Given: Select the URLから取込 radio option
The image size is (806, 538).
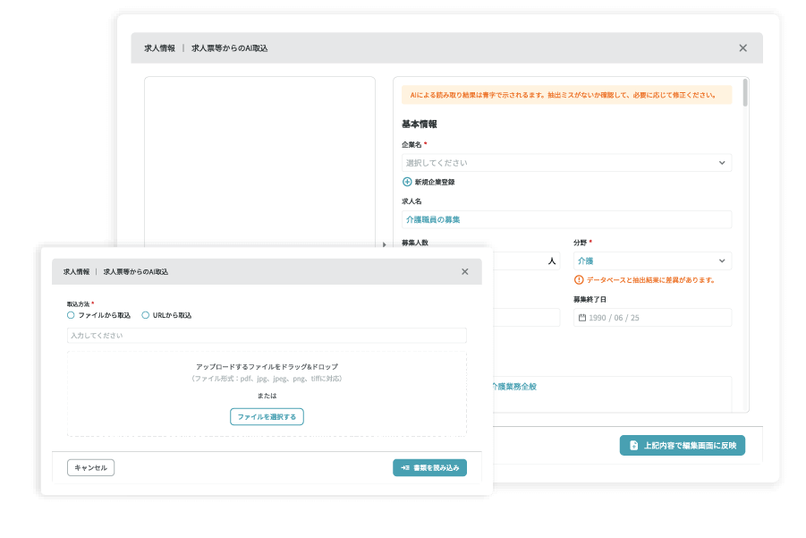Looking at the screenshot, I should tap(146, 315).
